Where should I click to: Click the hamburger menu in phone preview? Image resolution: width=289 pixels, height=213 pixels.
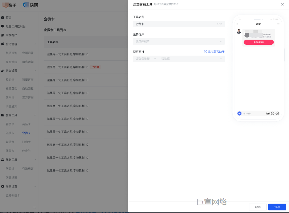pos(278,24)
